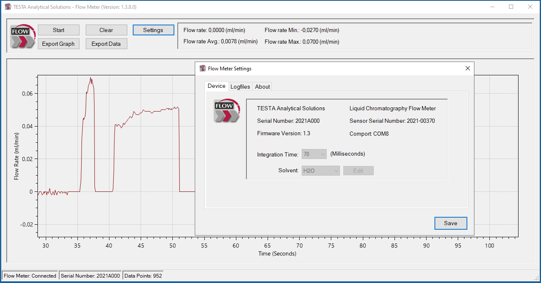
Task: Click the Flow Meter: Connected status field
Action: point(29,276)
